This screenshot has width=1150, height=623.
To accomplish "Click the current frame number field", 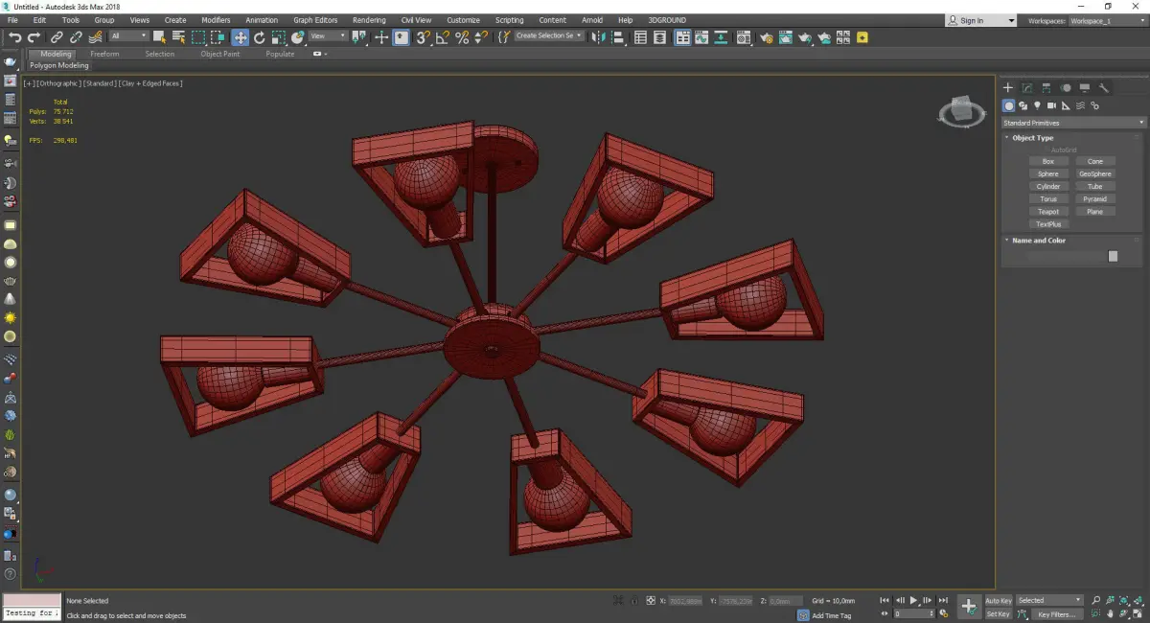I will 914,614.
